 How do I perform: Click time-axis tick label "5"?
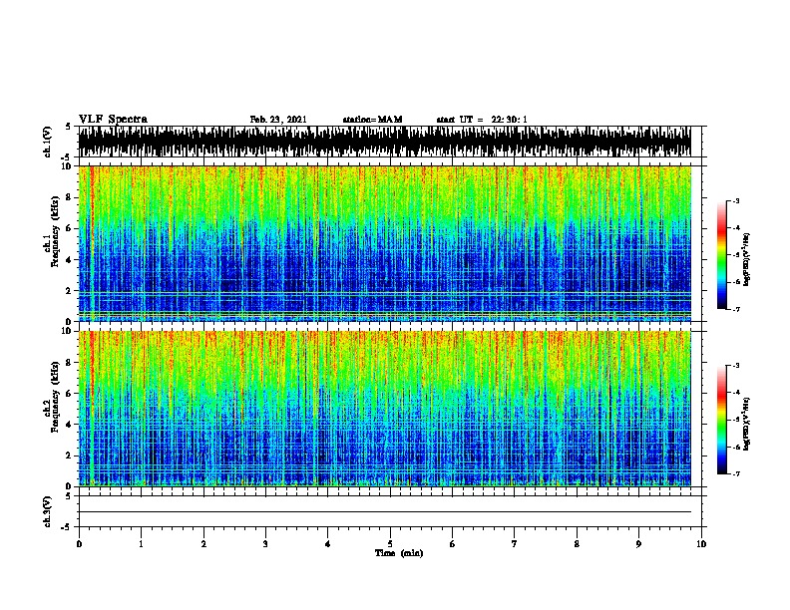pyautogui.click(x=390, y=544)
